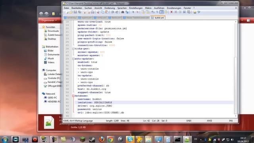The height and width of the screenshot is (143, 254).
Task: Click the Replace toolbar icon
Action: coord(127,12)
